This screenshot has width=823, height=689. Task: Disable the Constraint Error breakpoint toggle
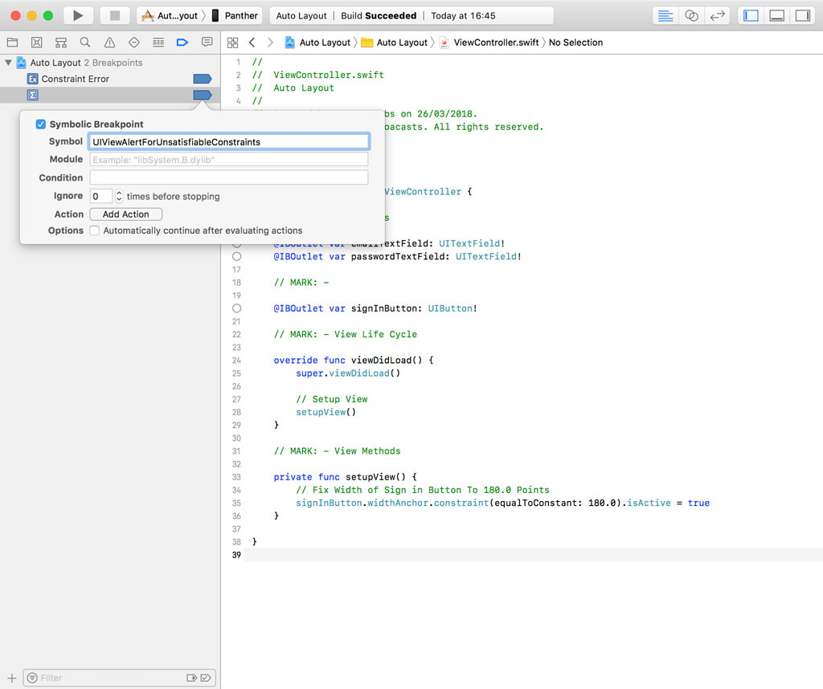(x=202, y=79)
